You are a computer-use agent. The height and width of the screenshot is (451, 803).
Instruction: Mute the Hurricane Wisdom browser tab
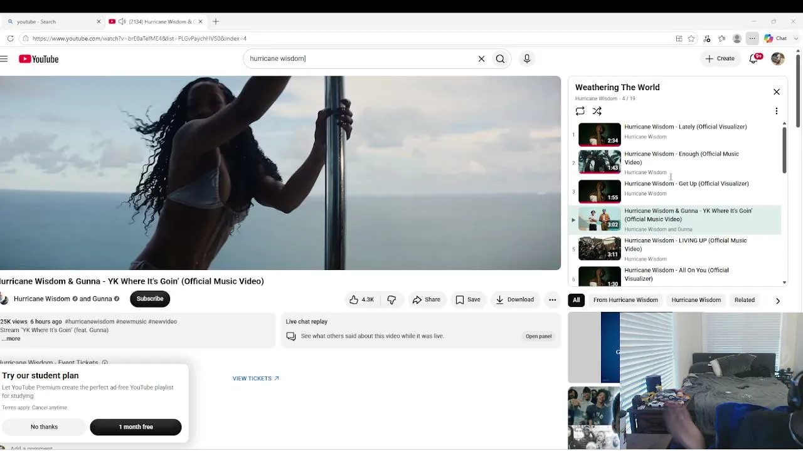[x=122, y=21]
